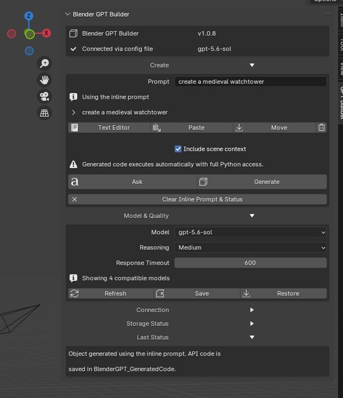
Task: Toggle Include scene context checkbox
Action: [178, 149]
